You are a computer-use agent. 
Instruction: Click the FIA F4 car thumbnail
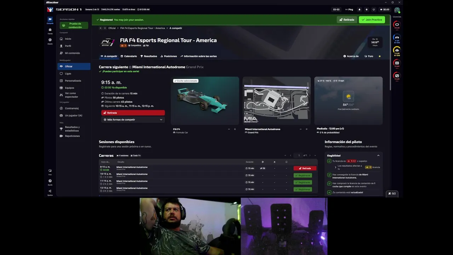pos(205,101)
